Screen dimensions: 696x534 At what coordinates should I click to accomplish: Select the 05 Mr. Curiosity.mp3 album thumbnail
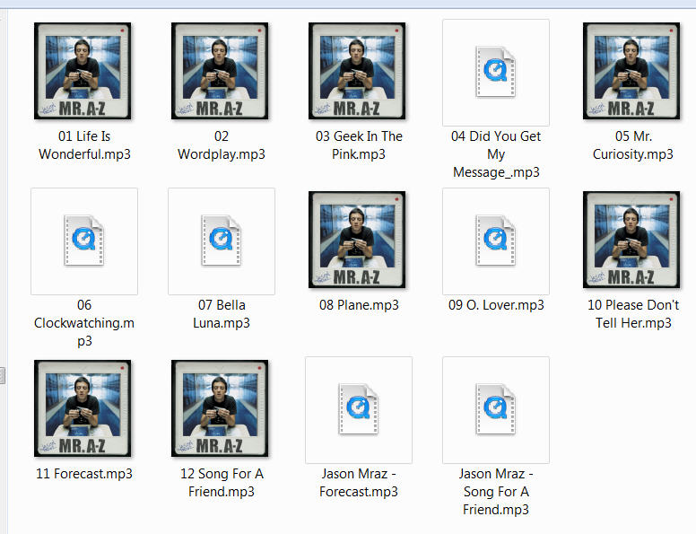pos(631,71)
